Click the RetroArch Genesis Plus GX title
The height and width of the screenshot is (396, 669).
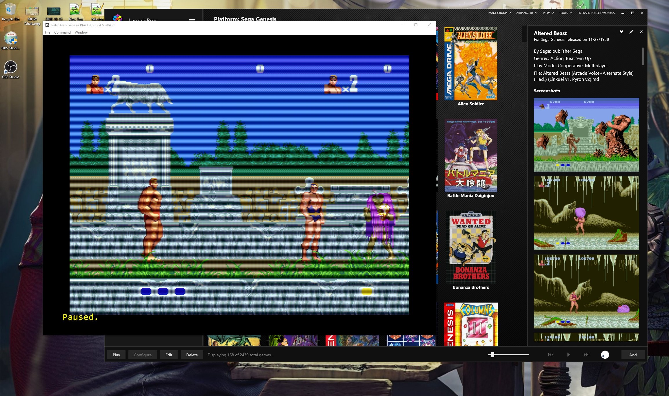pyautogui.click(x=83, y=25)
